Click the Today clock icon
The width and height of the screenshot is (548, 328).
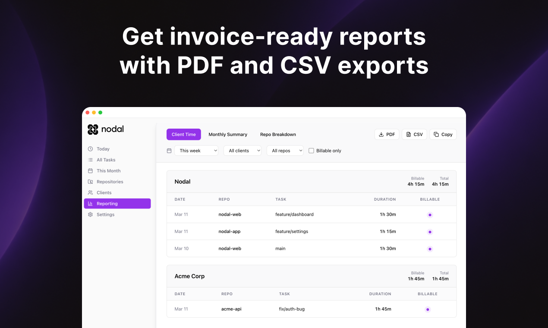[90, 149]
